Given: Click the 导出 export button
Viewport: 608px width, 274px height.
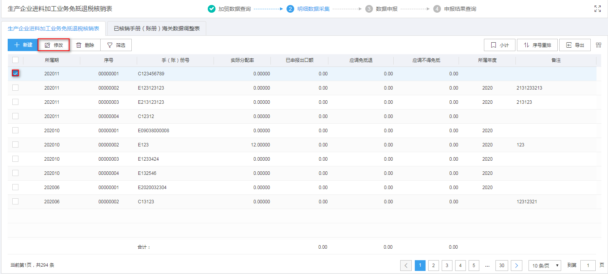Looking at the screenshot, I should coord(575,45).
